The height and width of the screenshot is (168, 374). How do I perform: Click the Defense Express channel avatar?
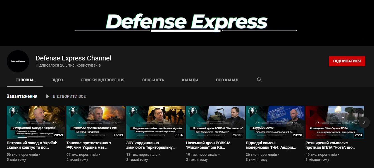pos(18,61)
